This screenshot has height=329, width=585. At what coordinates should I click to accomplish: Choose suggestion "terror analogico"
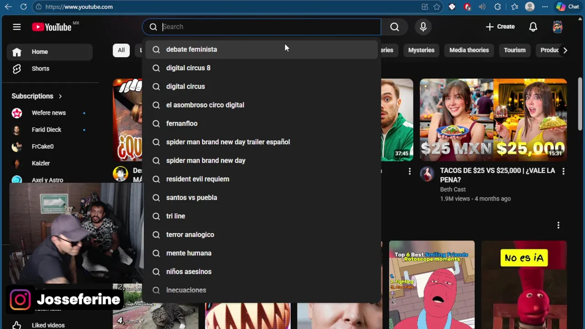pyautogui.click(x=261, y=234)
